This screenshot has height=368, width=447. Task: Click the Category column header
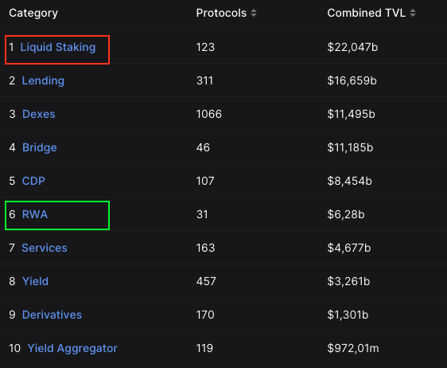tap(33, 13)
